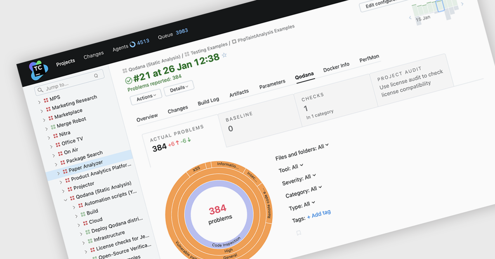Click the green success checkmark beside build #21

pos(128,80)
